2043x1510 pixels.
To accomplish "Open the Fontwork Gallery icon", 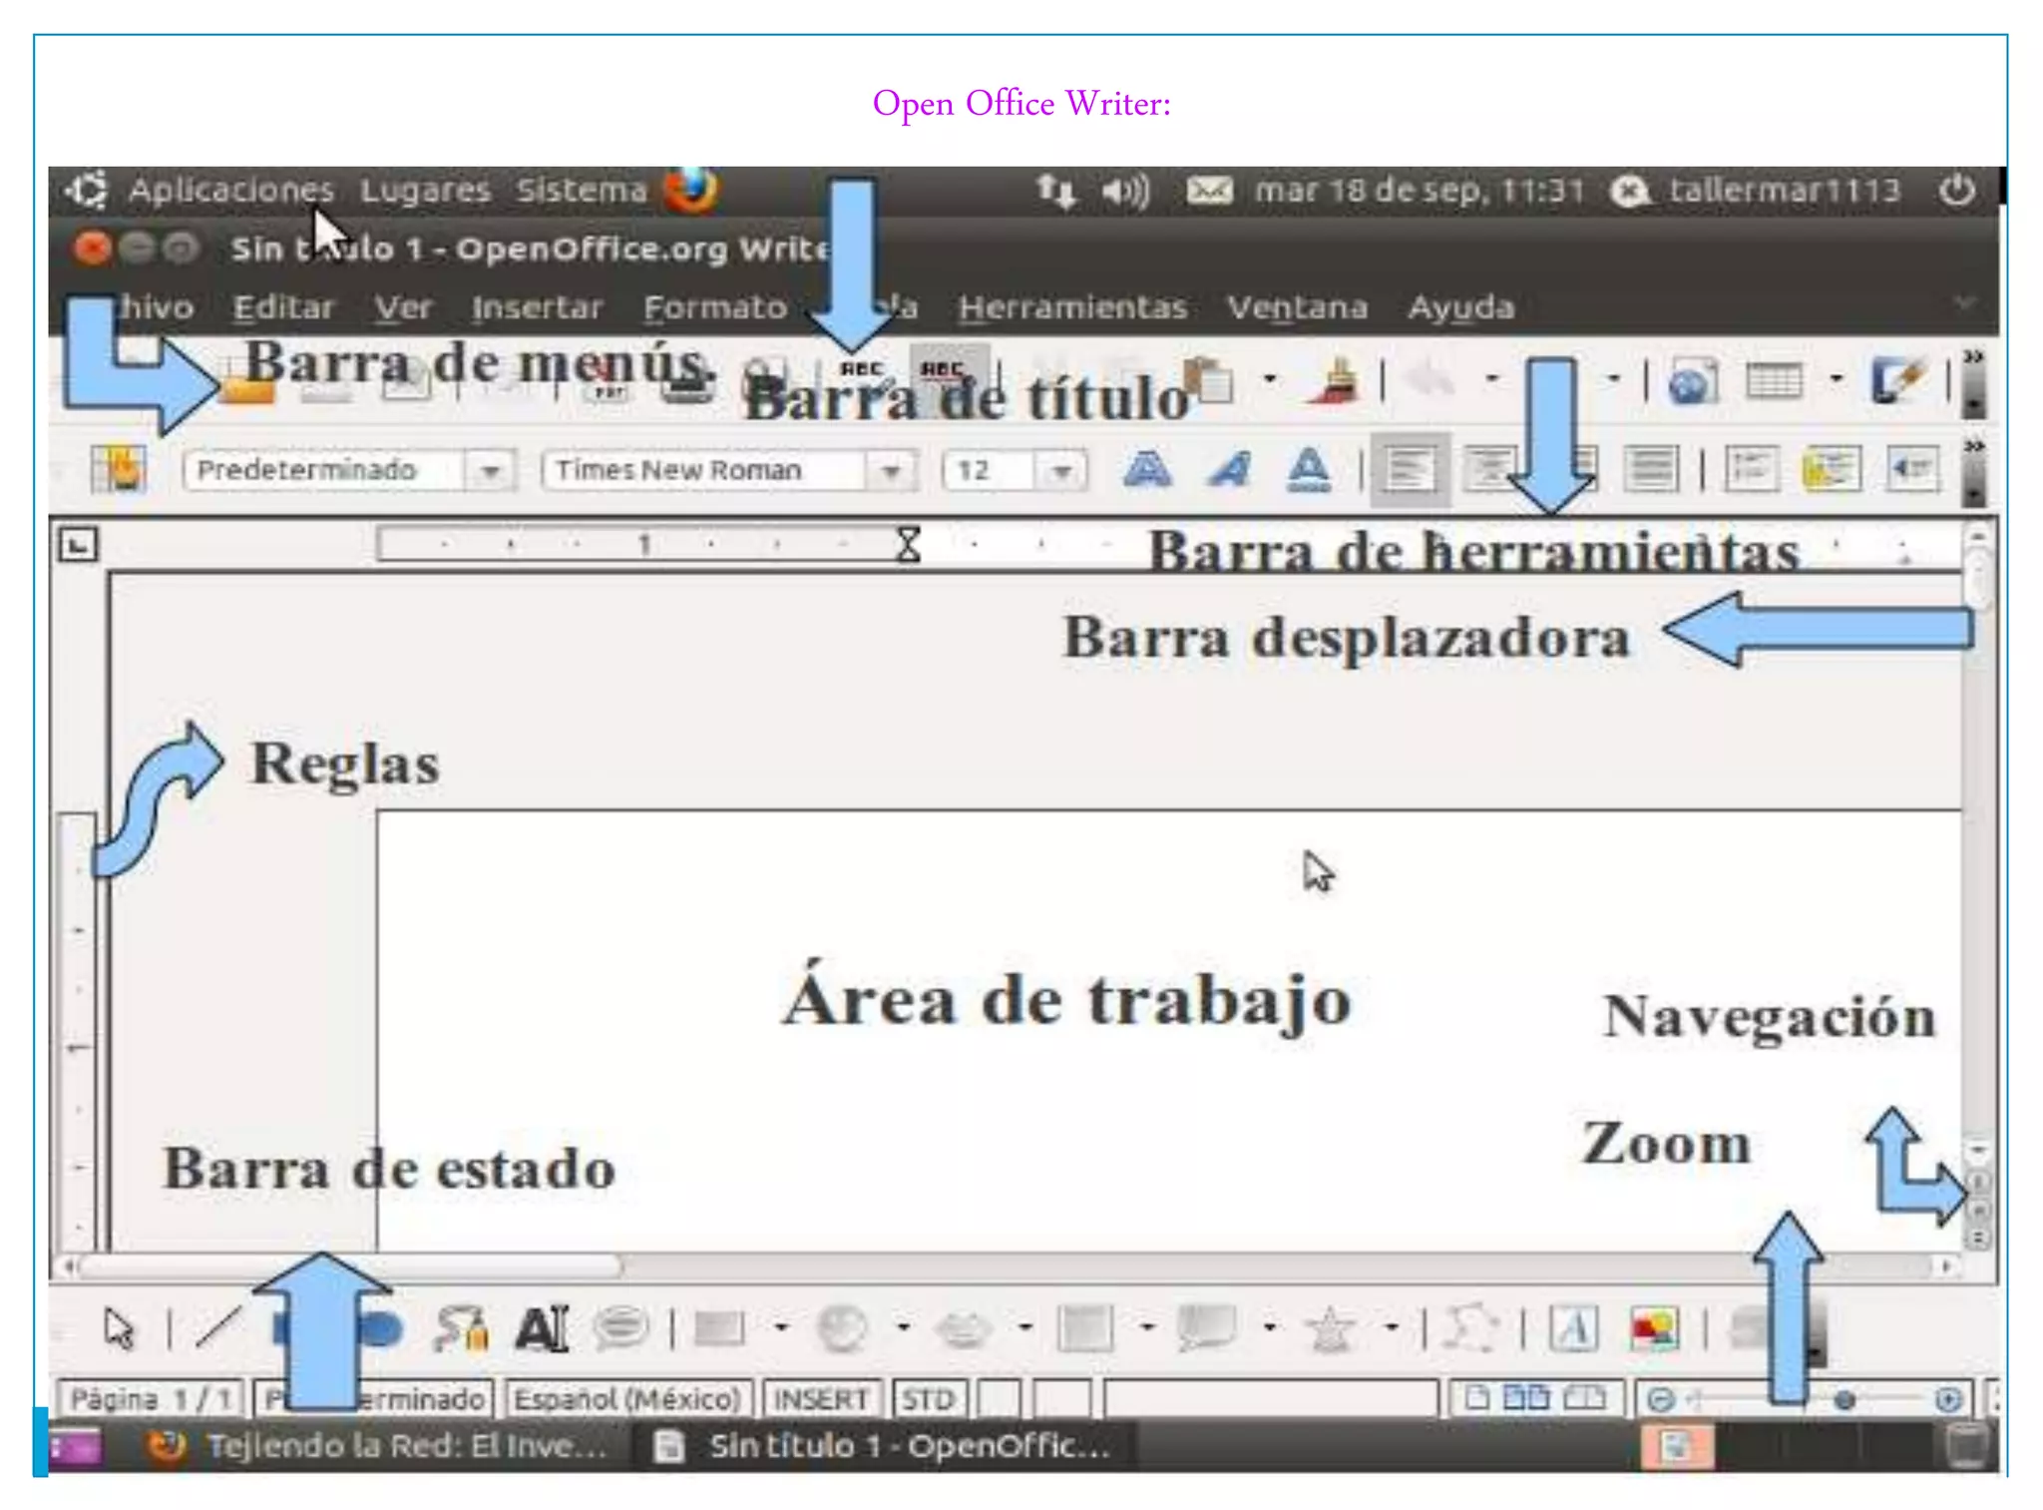I will pos(1573,1328).
